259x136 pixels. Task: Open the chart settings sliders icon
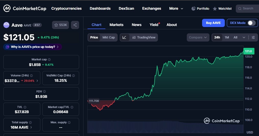[x=253, y=37]
